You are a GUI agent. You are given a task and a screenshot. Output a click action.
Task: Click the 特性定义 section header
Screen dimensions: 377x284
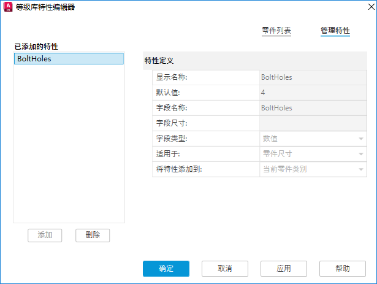[x=159, y=61]
